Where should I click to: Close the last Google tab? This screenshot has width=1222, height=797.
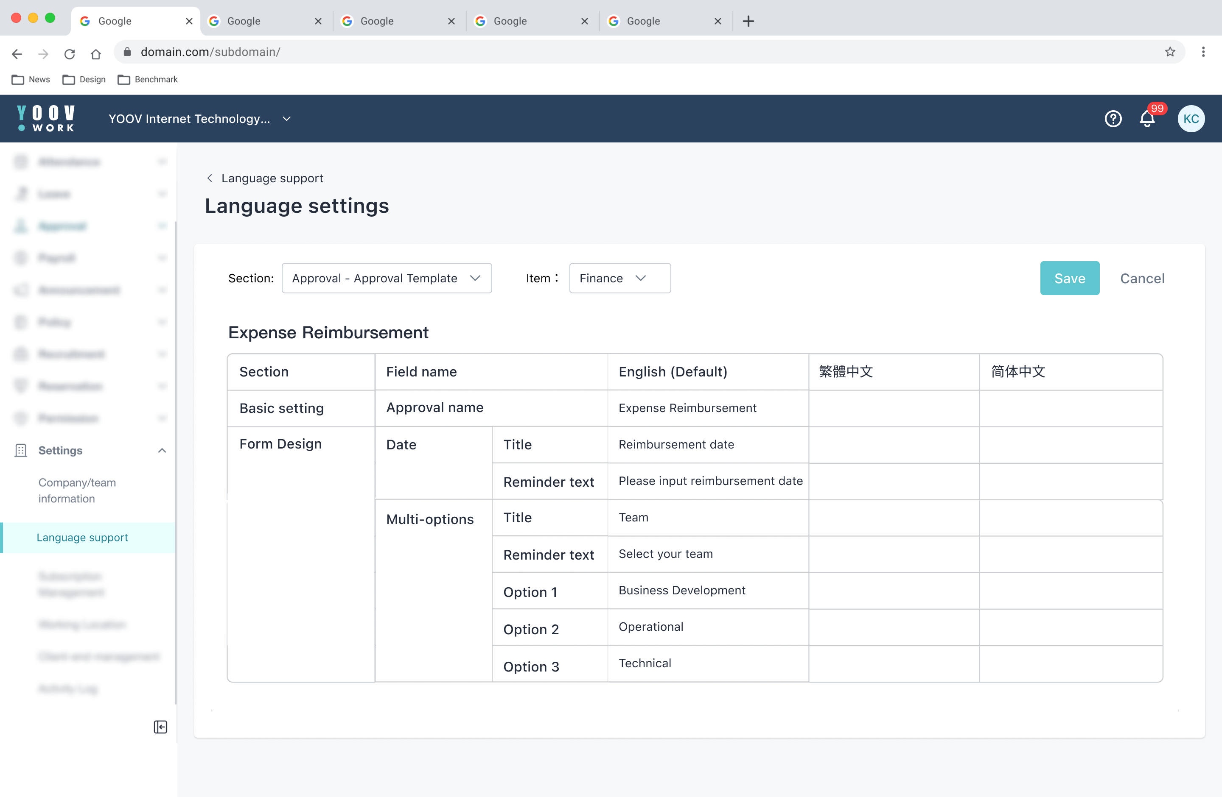718,21
